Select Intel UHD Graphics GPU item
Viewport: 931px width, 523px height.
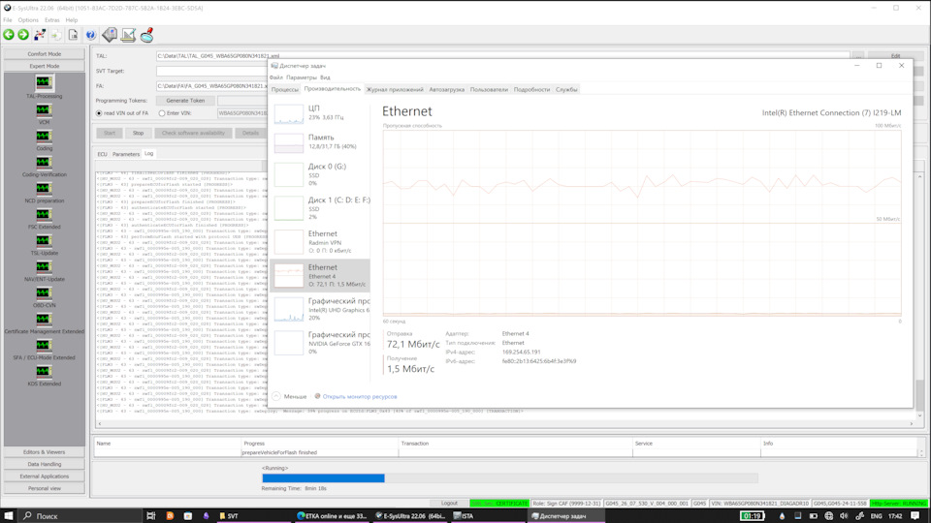(x=319, y=309)
